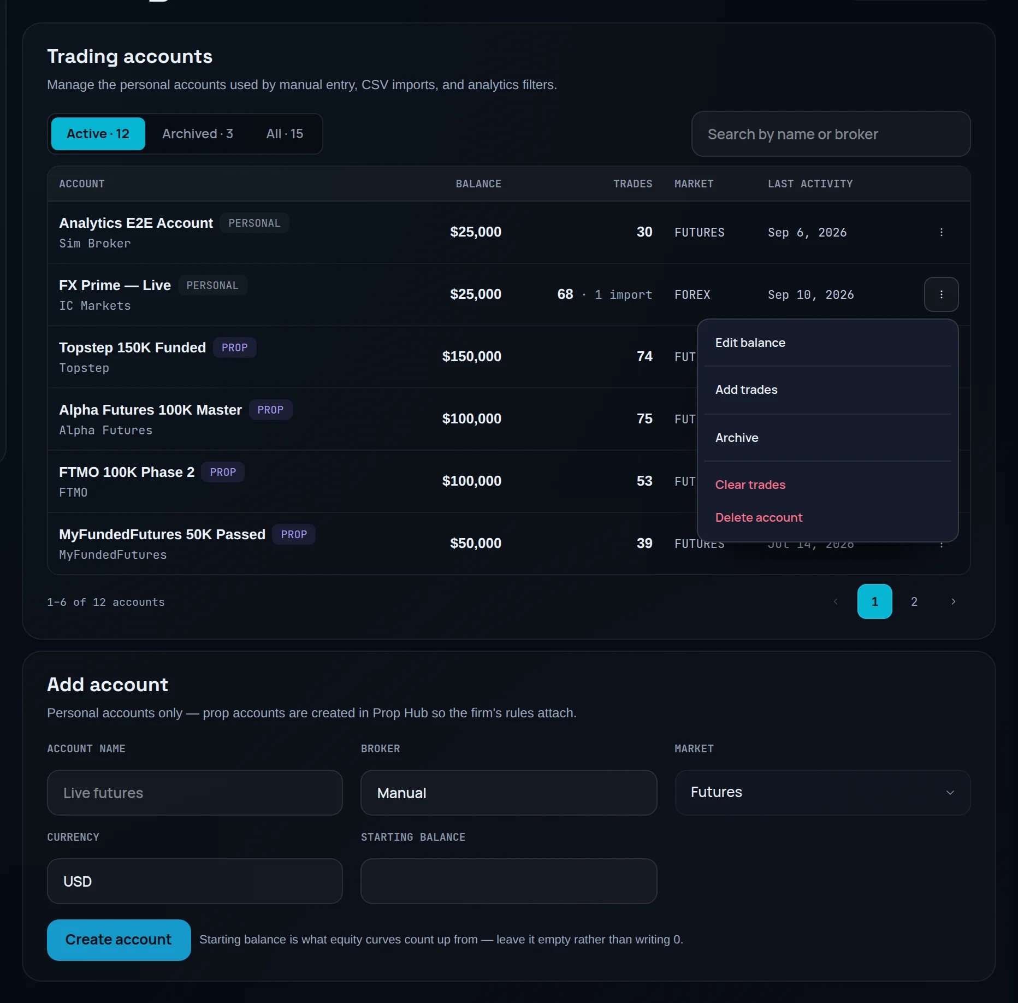
Task: Go to next page arrow
Action: [x=953, y=601]
